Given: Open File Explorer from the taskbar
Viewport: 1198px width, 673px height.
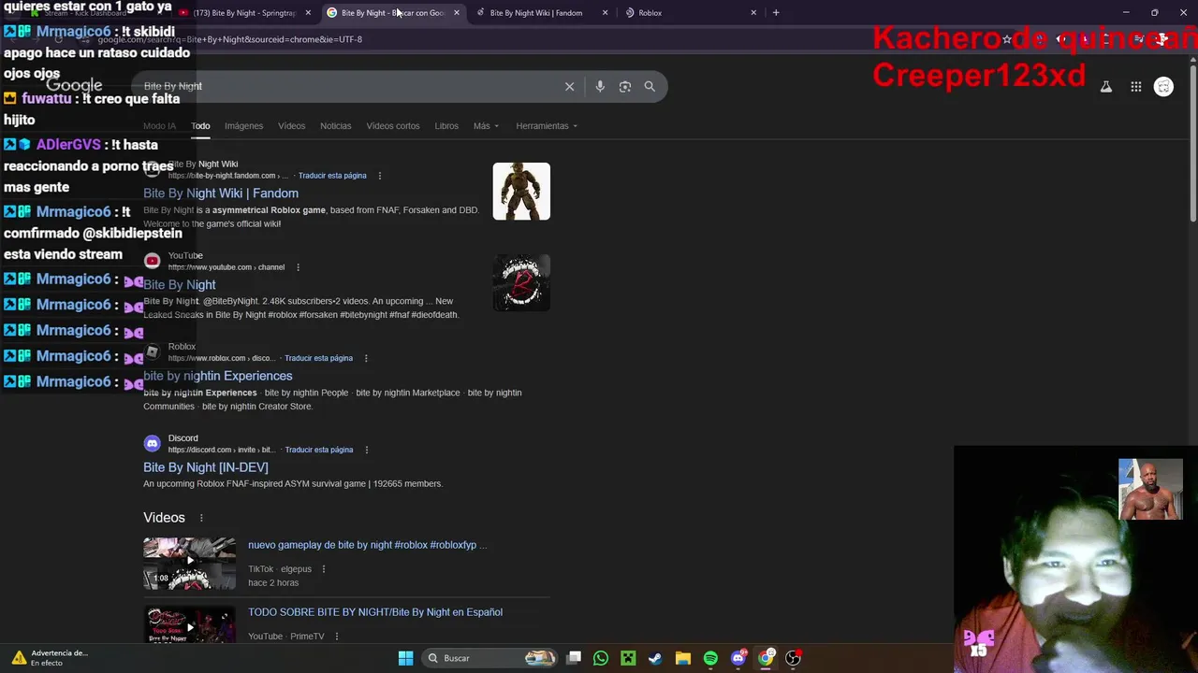Looking at the screenshot, I should (683, 658).
